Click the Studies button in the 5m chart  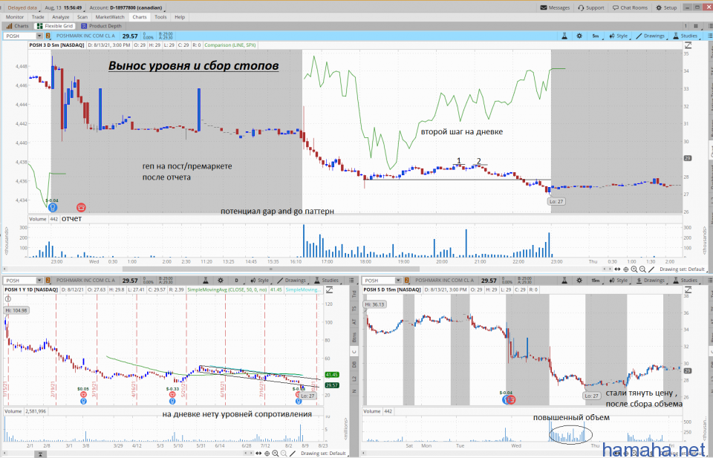pos(686,36)
